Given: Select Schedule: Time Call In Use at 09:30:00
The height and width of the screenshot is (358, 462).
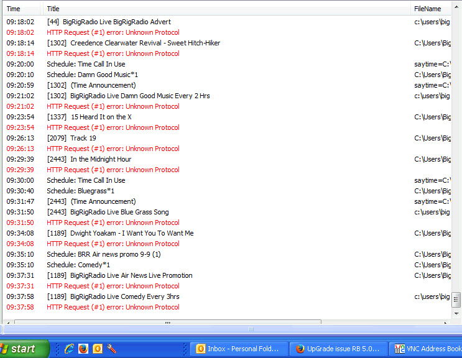Looking at the screenshot, I should pyautogui.click(x=227, y=180).
